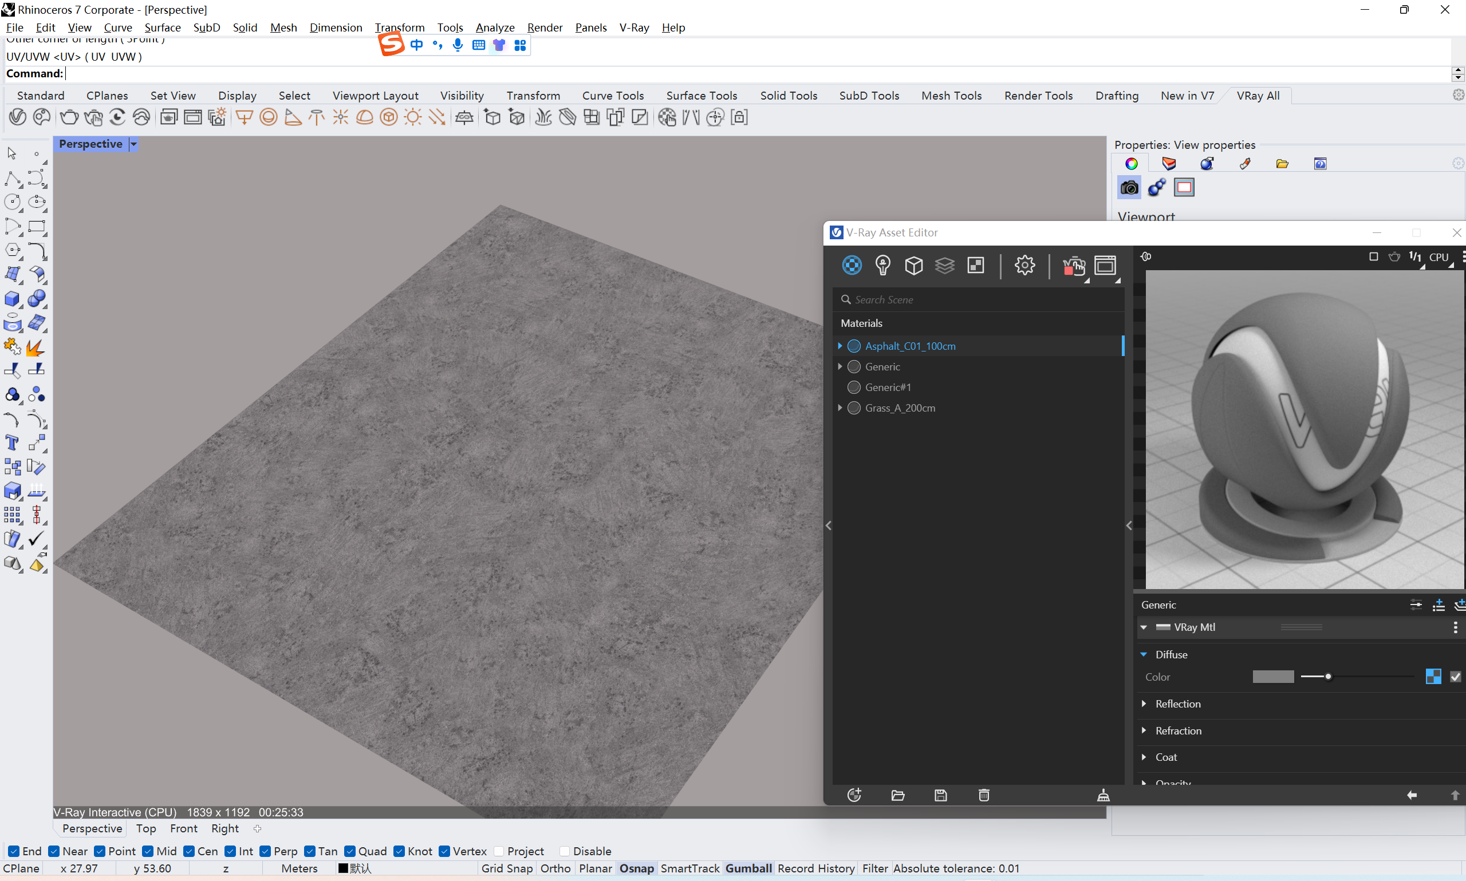Toggle Record History in status bar
Image resolution: width=1466 pixels, height=881 pixels.
pos(816,868)
